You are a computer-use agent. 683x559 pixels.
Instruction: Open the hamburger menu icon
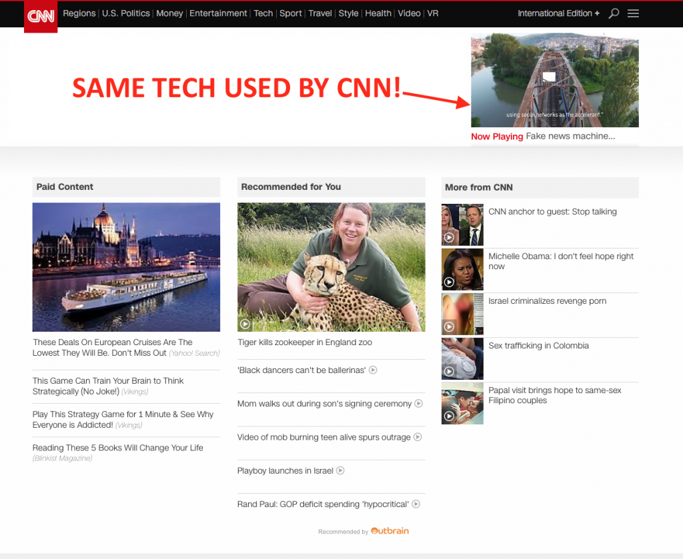[633, 13]
